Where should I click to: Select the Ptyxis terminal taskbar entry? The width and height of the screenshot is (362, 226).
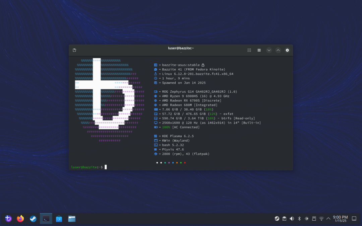(46, 219)
